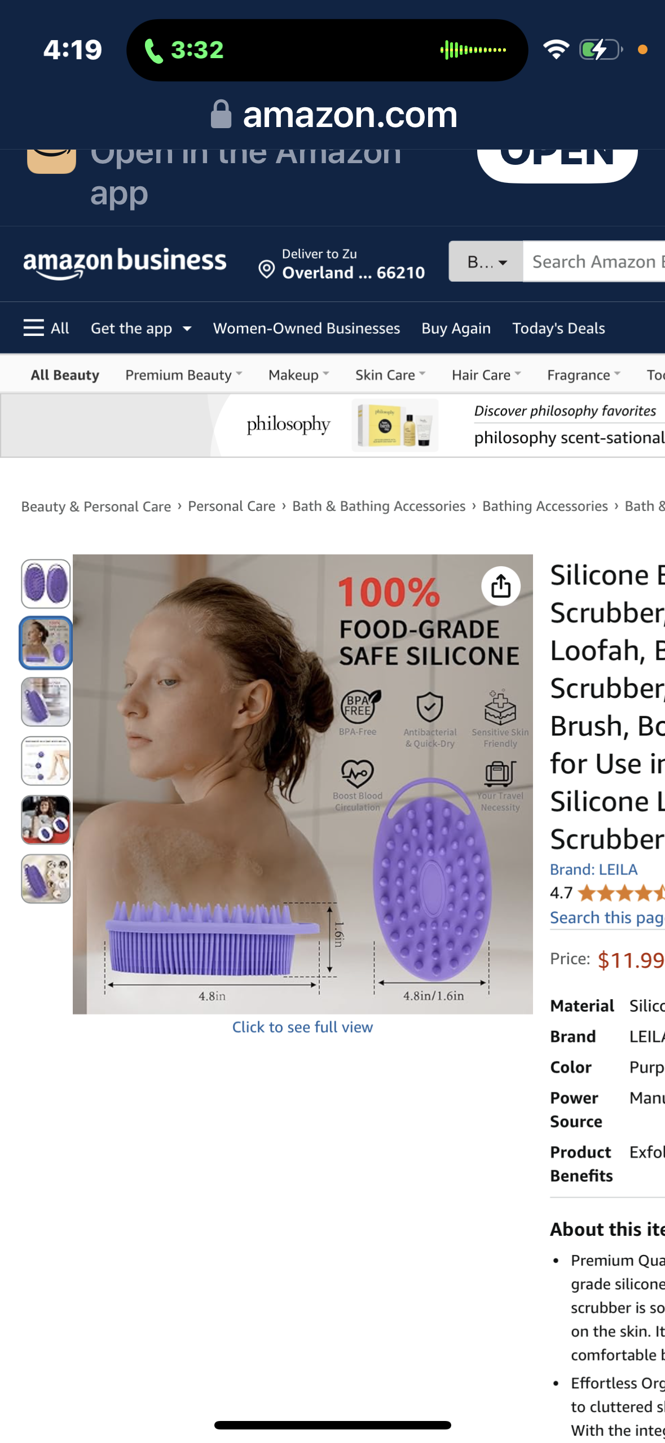Screen dimensions: 665x1443
Task: Select first purple scrubber pair thumbnail
Action: [46, 583]
